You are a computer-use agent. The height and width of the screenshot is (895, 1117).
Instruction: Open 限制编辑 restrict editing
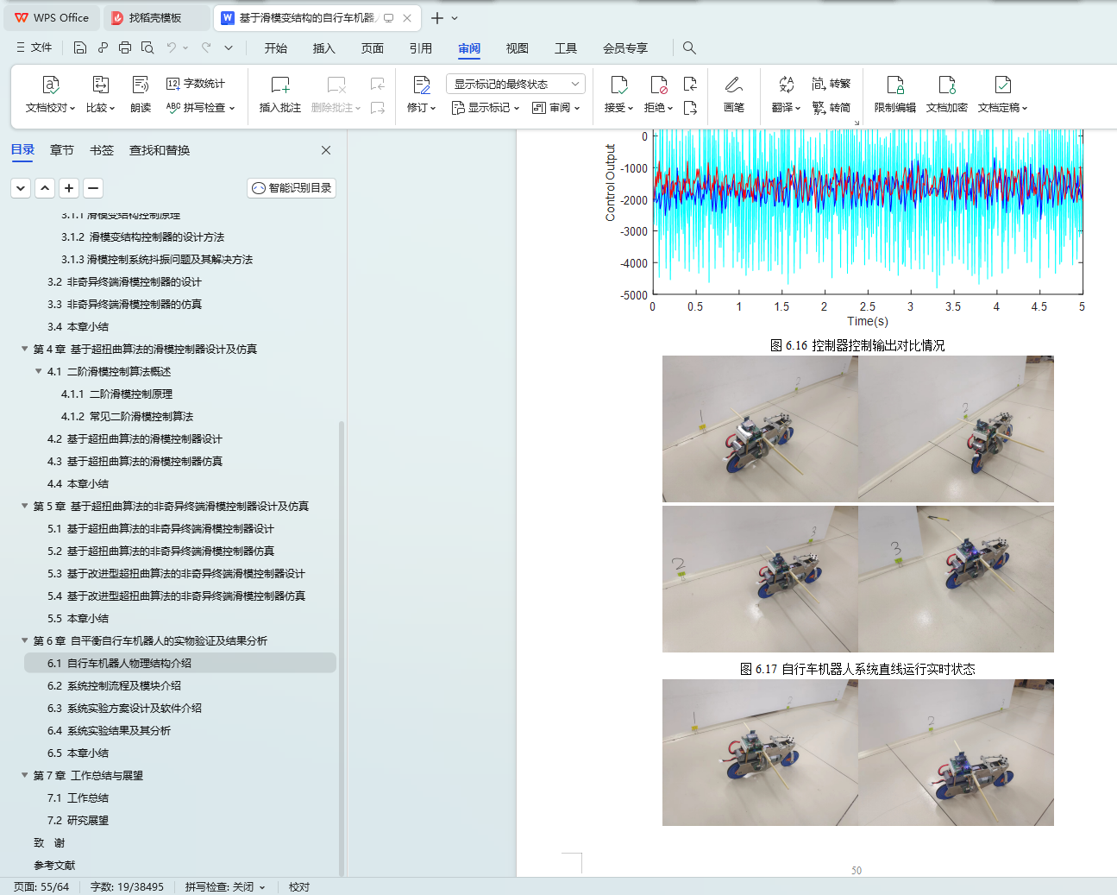[x=895, y=94]
